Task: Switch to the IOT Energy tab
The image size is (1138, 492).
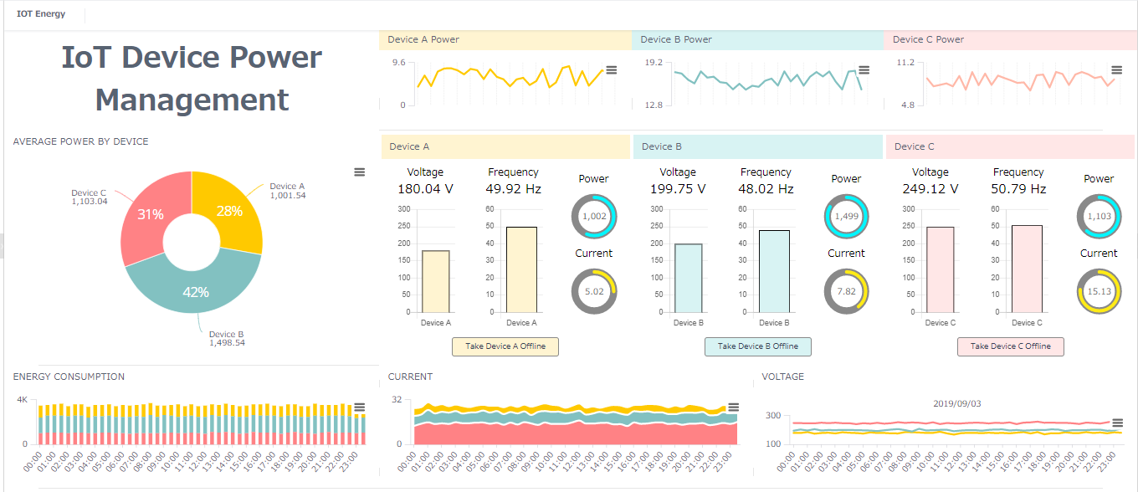Action: click(x=41, y=14)
